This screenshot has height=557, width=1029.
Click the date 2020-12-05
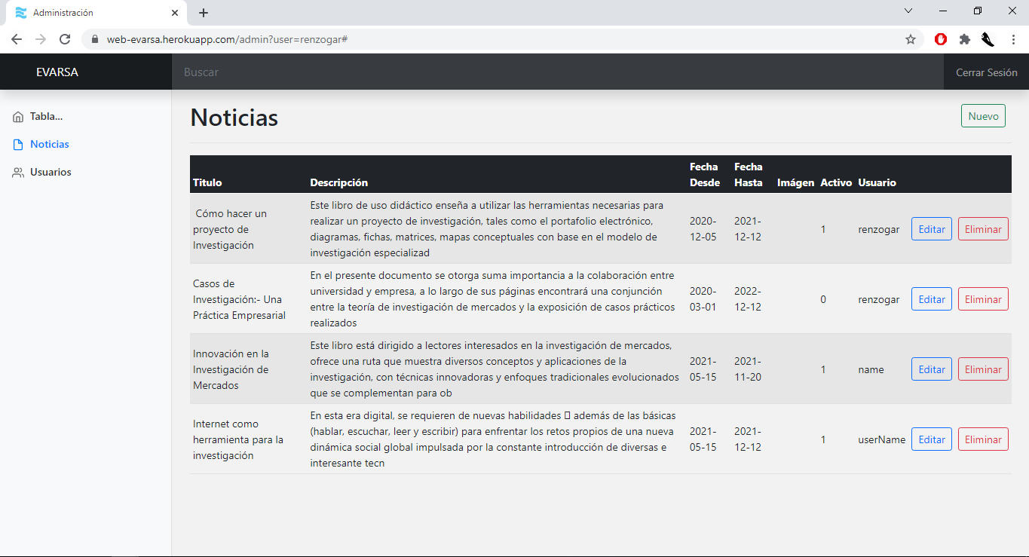point(703,229)
